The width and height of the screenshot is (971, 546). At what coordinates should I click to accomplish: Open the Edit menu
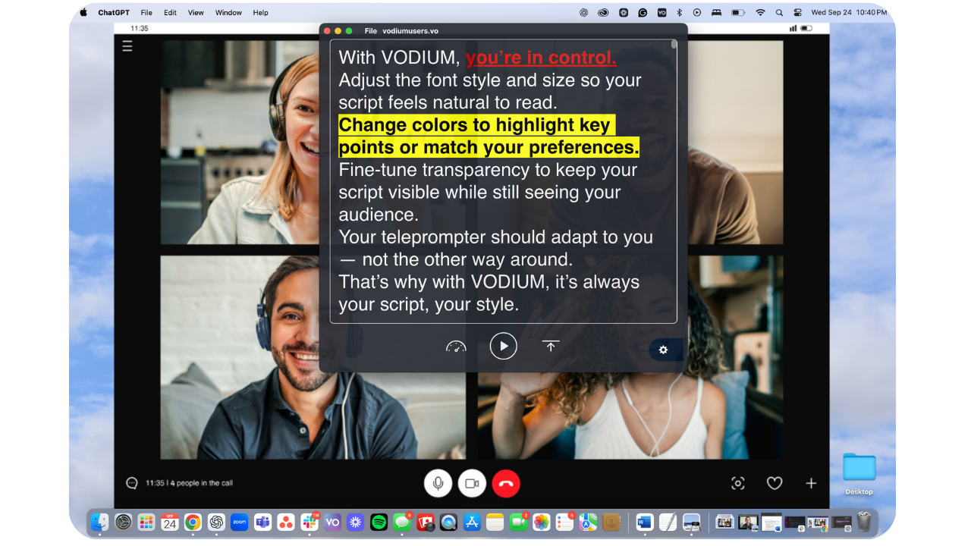pyautogui.click(x=170, y=12)
